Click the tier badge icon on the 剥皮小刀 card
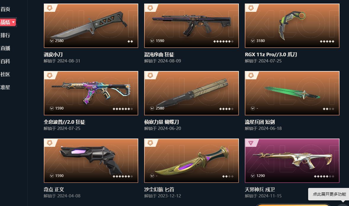 [x=49, y=8]
